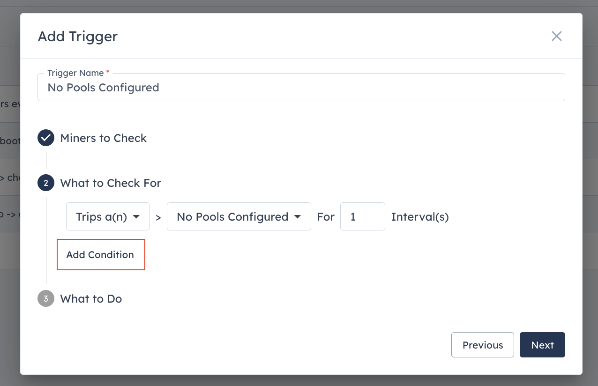Click the step 3 number circle

click(46, 299)
